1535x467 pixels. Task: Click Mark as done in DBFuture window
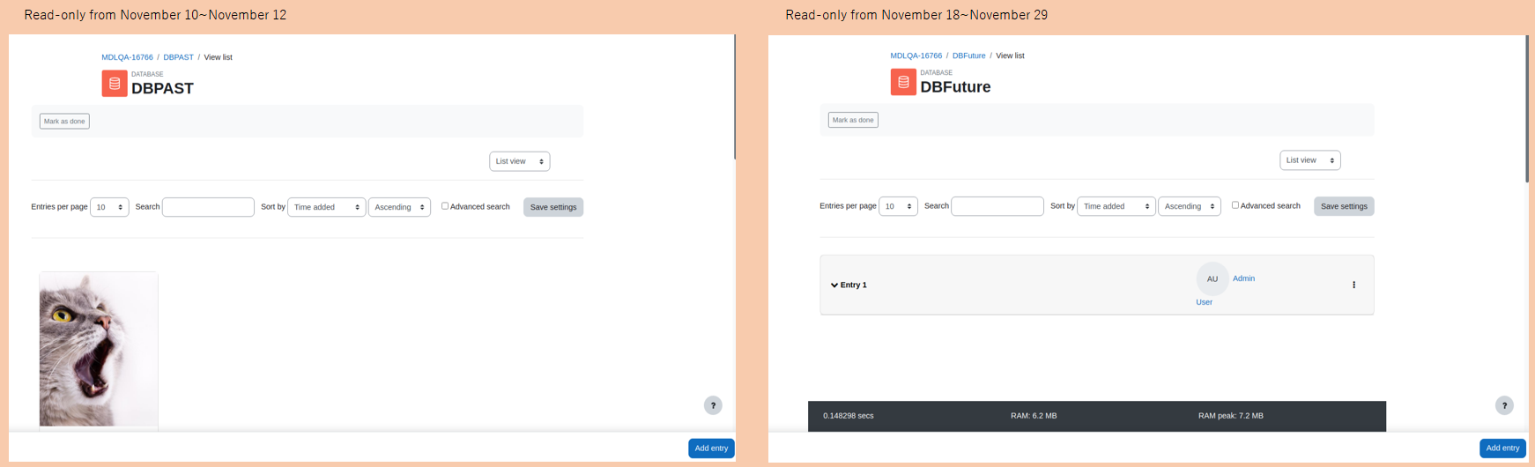point(853,120)
